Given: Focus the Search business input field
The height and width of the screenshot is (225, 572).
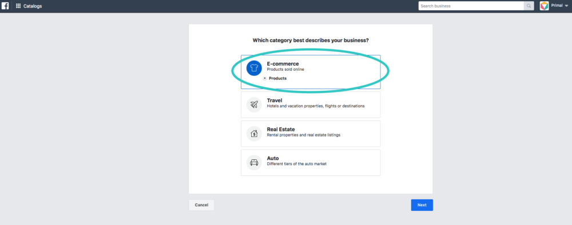Looking at the screenshot, I should tap(471, 6).
